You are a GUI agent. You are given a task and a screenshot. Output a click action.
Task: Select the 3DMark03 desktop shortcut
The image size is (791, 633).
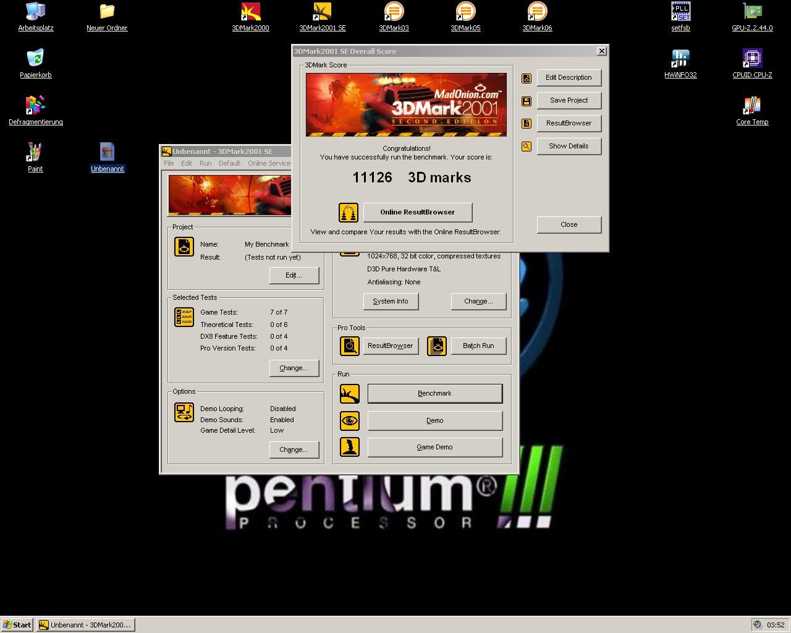click(x=394, y=17)
